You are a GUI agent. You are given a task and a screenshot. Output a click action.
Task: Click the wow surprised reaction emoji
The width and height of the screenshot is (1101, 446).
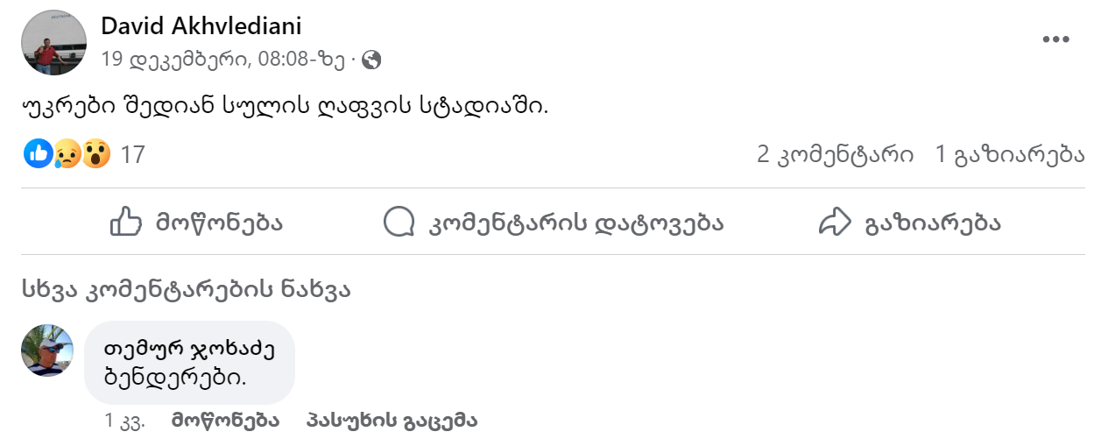[x=95, y=154]
